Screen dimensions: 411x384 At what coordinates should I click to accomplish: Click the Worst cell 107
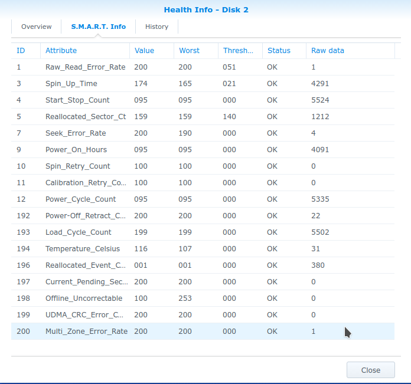point(185,248)
